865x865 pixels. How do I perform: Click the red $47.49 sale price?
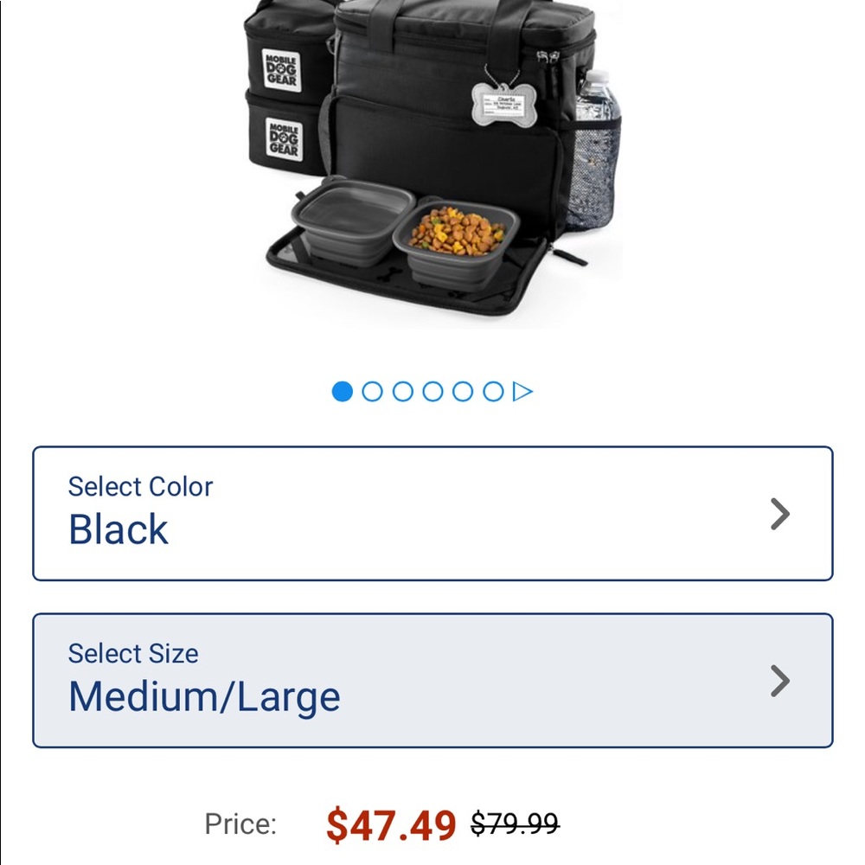coord(391,825)
